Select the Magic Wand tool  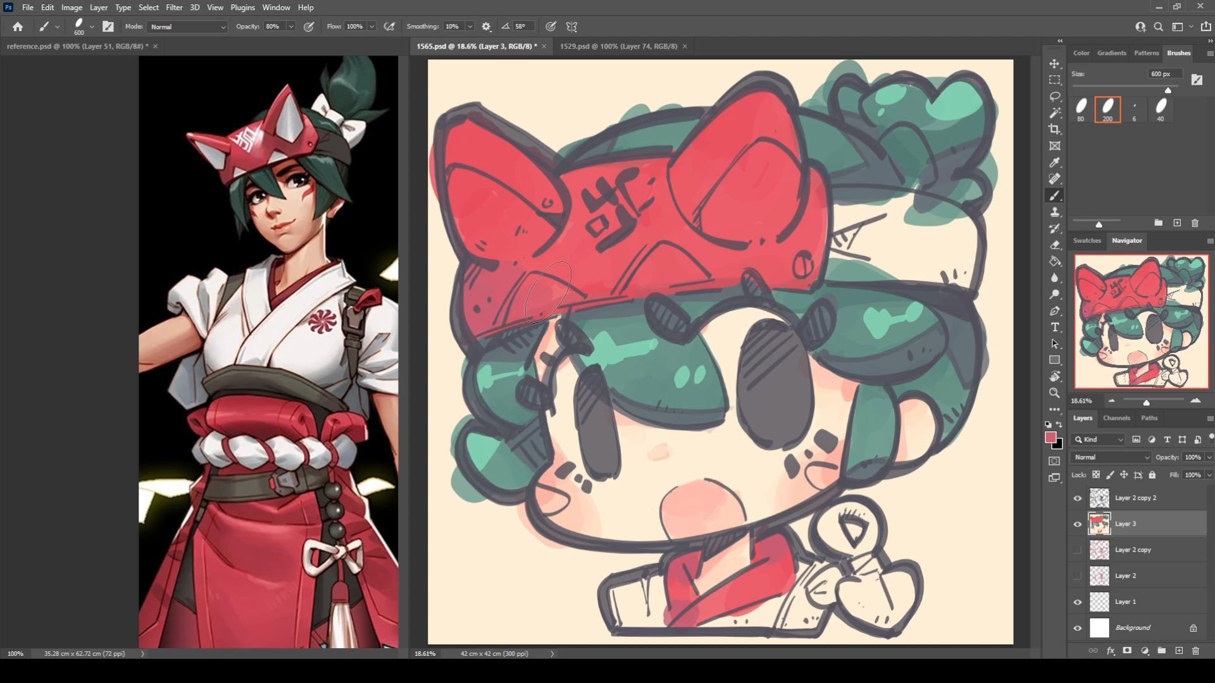[1054, 113]
